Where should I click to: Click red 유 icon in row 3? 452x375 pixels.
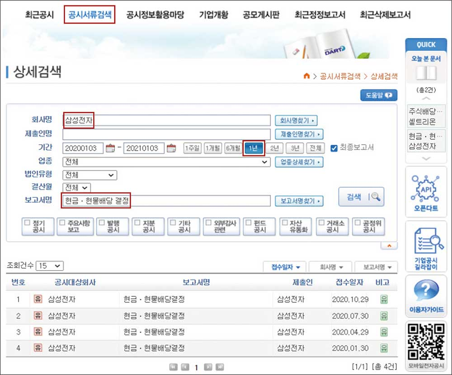(x=38, y=332)
